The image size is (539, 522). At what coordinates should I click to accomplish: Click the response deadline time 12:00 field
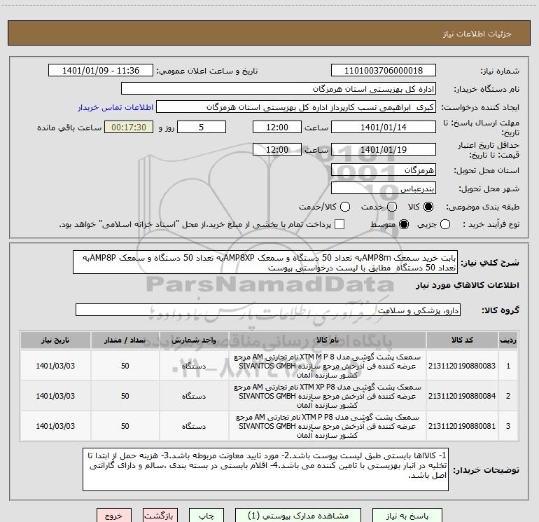pos(277,127)
